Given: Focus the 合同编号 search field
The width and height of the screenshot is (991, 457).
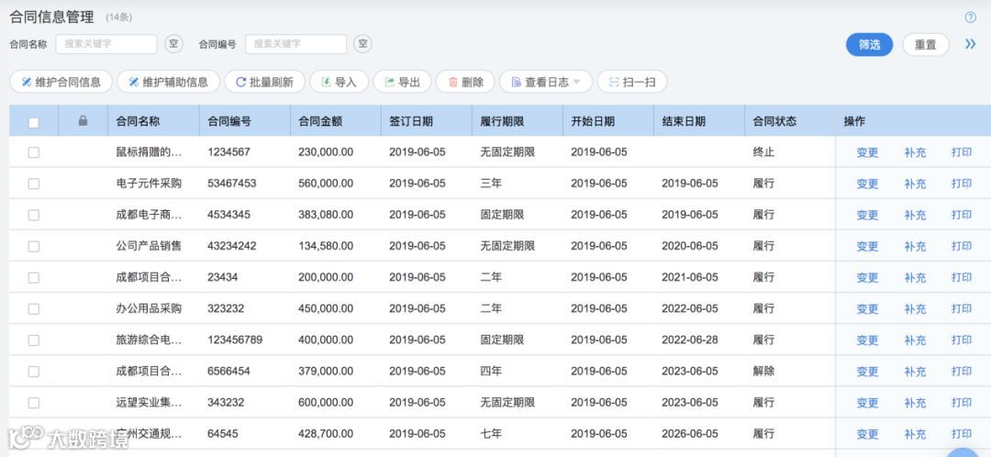Looking at the screenshot, I should point(295,44).
